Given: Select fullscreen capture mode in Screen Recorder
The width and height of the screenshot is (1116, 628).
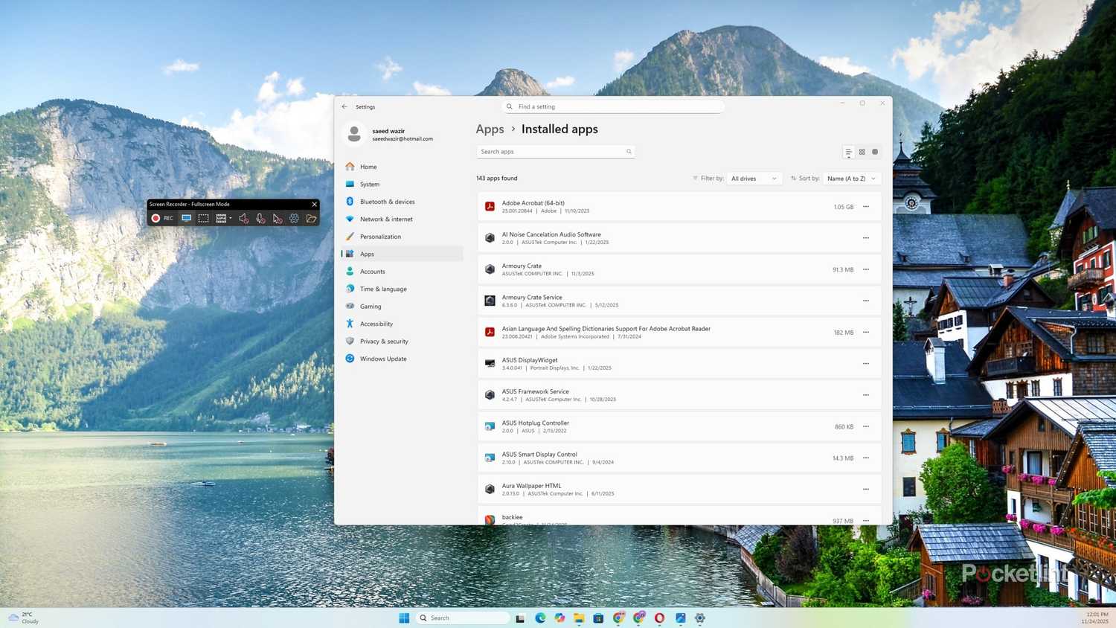Looking at the screenshot, I should (x=186, y=218).
